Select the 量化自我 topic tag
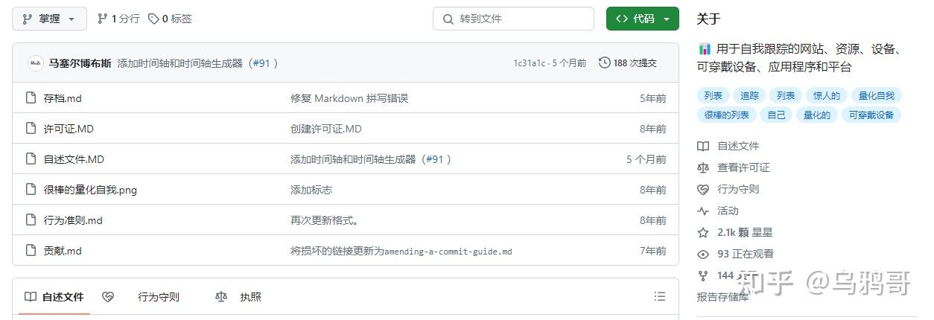Viewport: 934px width, 320px height. [876, 95]
